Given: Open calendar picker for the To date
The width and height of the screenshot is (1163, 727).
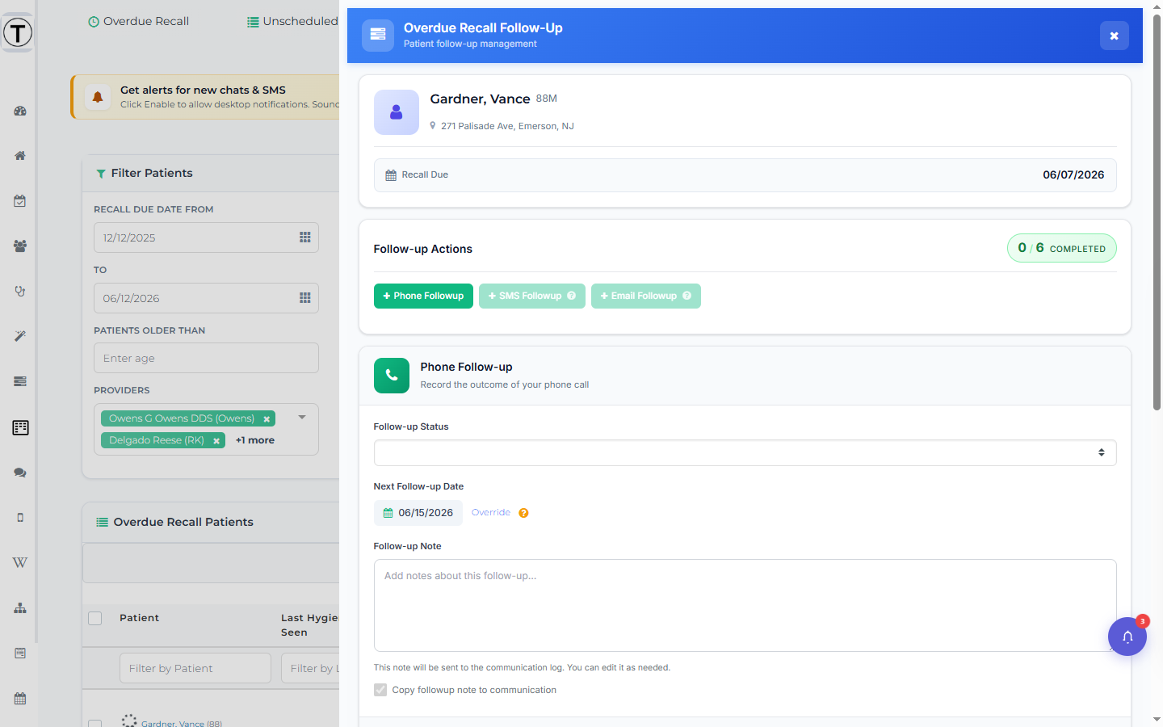Looking at the screenshot, I should (305, 298).
